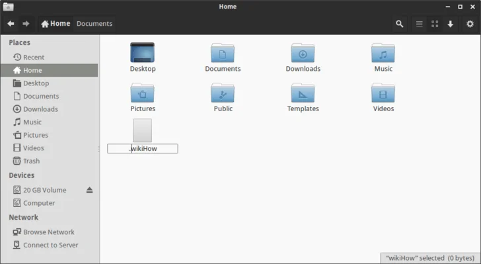This screenshot has height=264, width=481.
Task: Click the Templates folder label text
Action: point(303,109)
